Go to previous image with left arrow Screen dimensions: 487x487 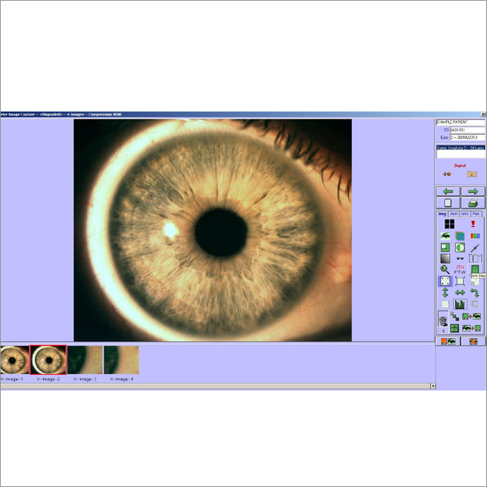click(x=448, y=191)
